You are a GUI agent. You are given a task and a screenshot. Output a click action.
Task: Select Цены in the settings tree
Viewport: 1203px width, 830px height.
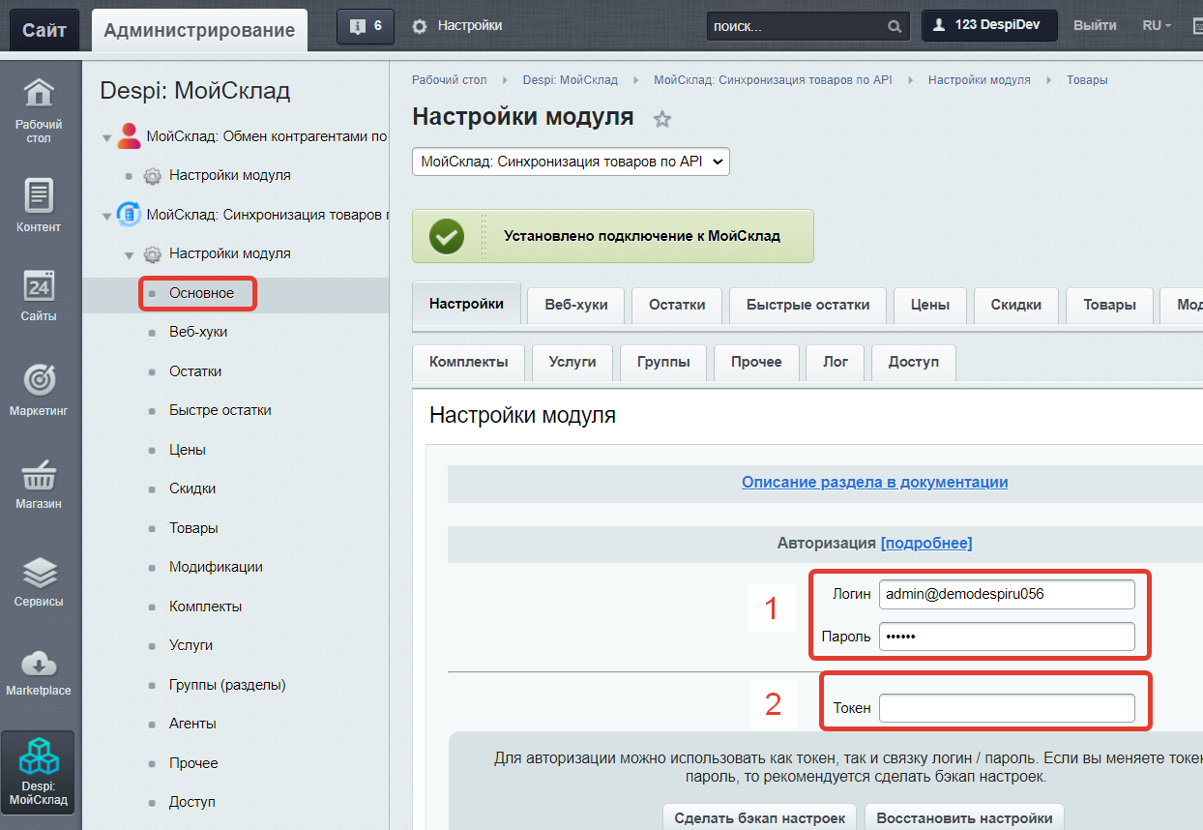(x=188, y=450)
